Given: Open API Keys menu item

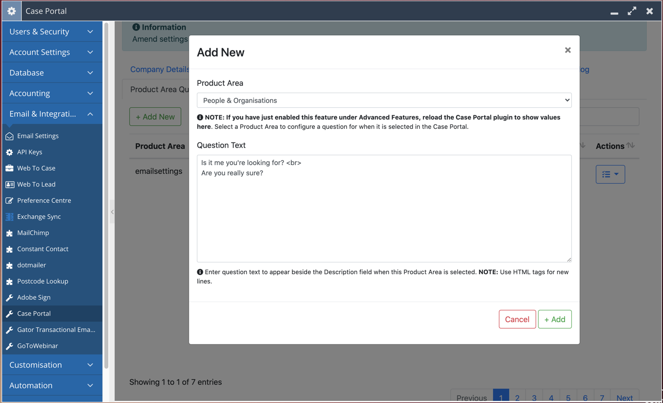Looking at the screenshot, I should (x=52, y=152).
